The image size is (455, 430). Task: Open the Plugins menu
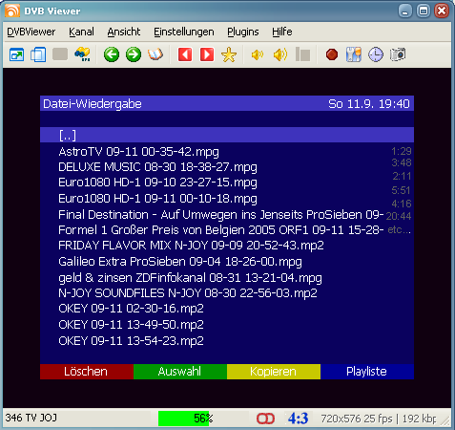(x=243, y=32)
